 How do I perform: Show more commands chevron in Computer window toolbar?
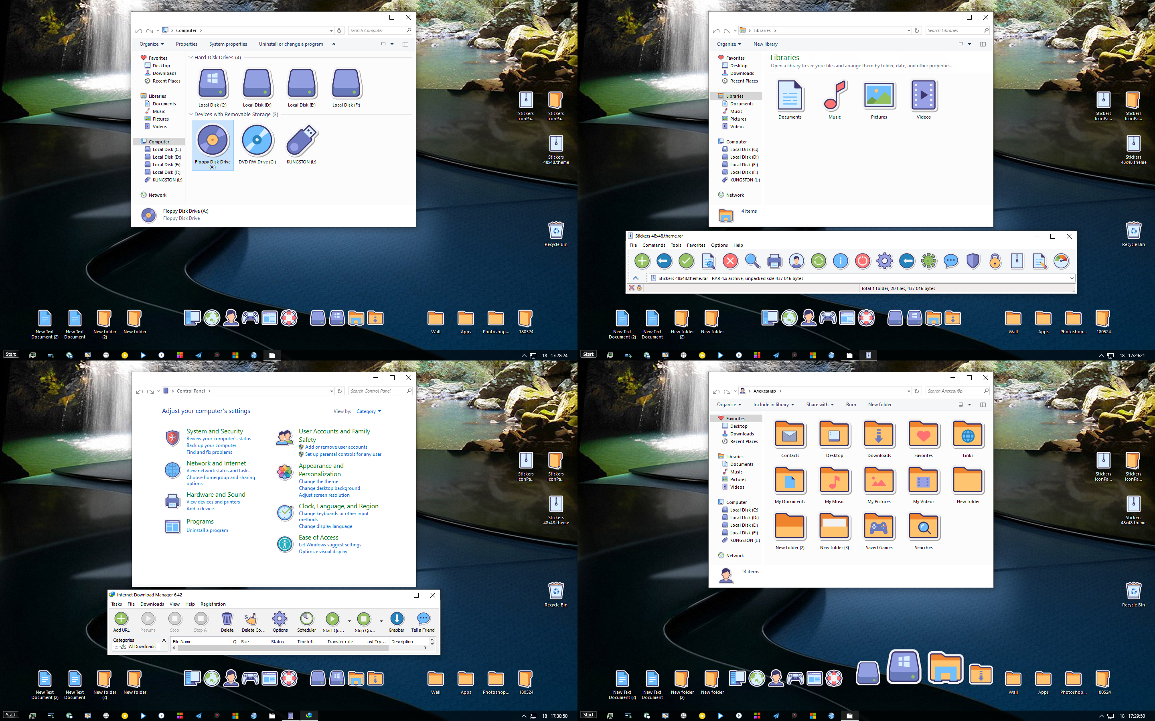334,44
